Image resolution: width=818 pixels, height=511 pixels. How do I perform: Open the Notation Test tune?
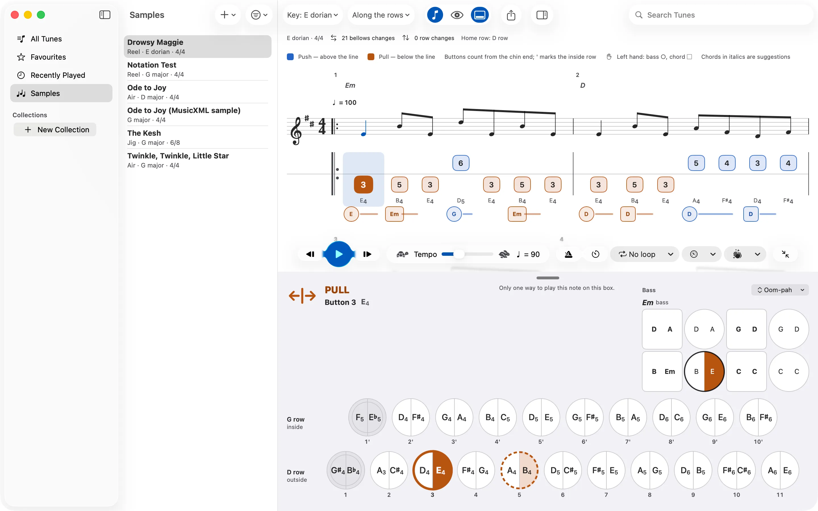coord(198,69)
